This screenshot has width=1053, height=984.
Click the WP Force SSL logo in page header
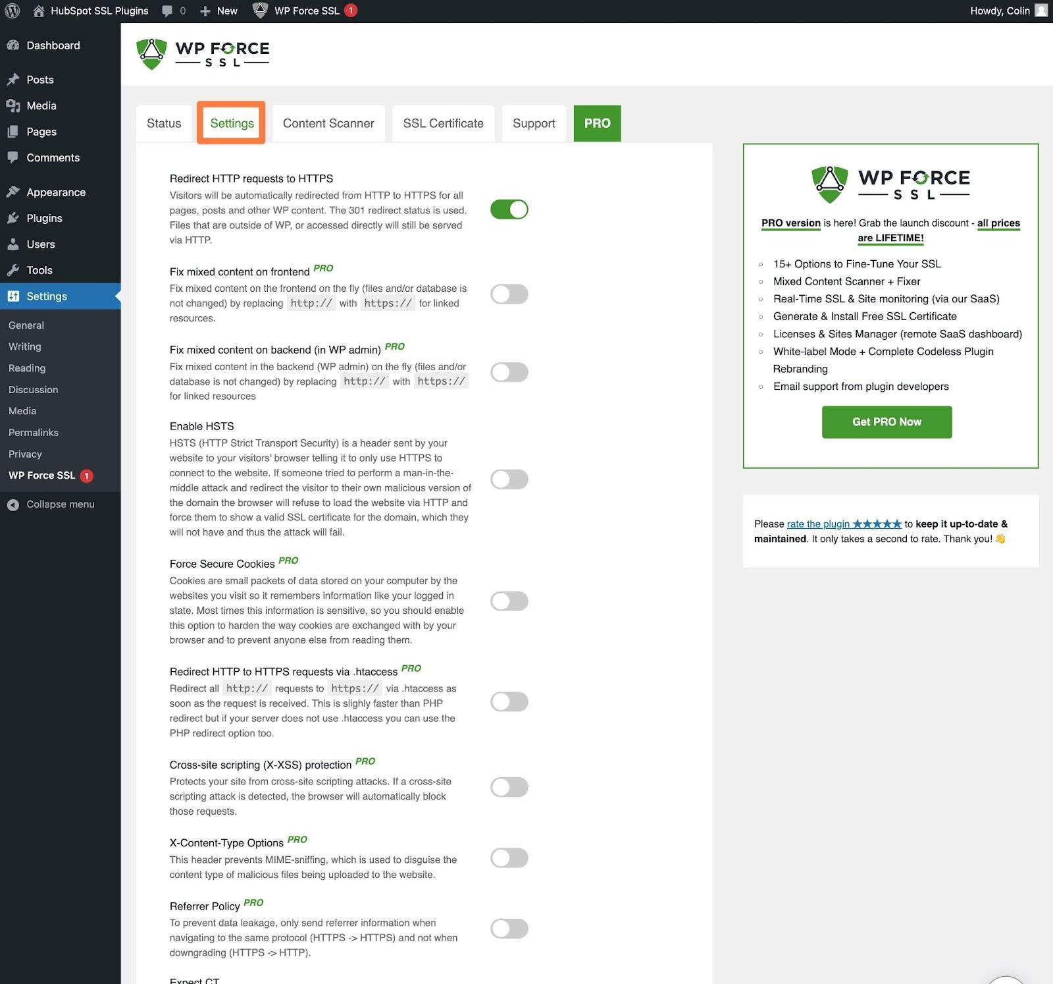pos(203,54)
